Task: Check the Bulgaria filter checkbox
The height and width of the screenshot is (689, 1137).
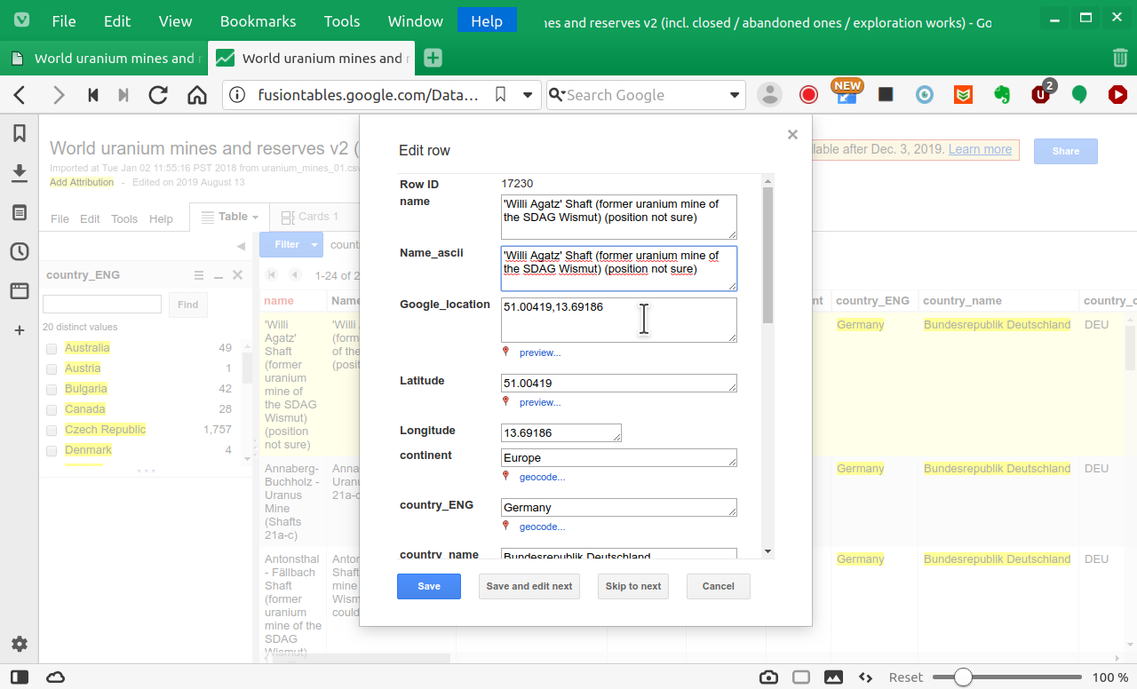Action: [x=52, y=389]
